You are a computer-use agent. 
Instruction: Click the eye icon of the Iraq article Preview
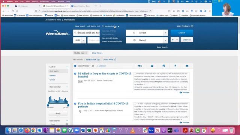click(181, 93)
